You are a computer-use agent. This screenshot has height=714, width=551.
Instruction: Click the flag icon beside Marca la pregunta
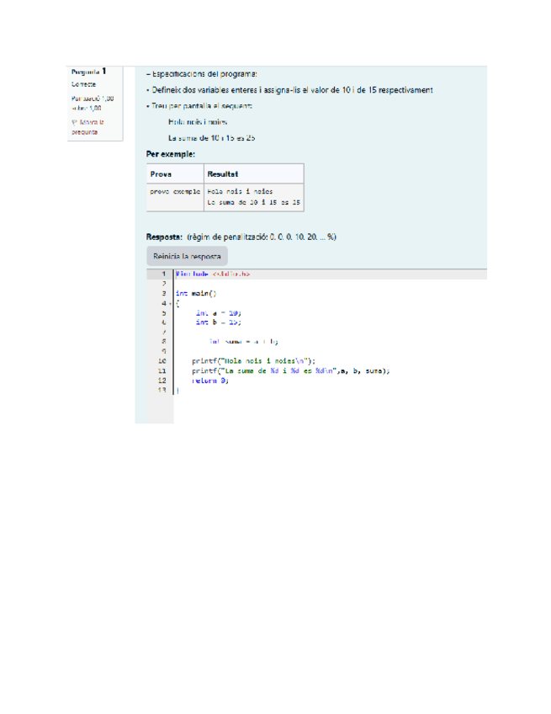click(74, 123)
